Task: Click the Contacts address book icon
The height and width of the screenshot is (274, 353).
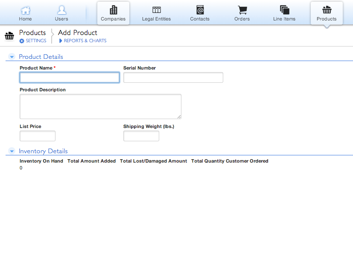Action: pos(200,10)
